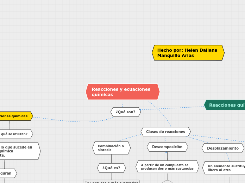
Task: Select the '¿Qué son?' node
Action: coord(126,112)
